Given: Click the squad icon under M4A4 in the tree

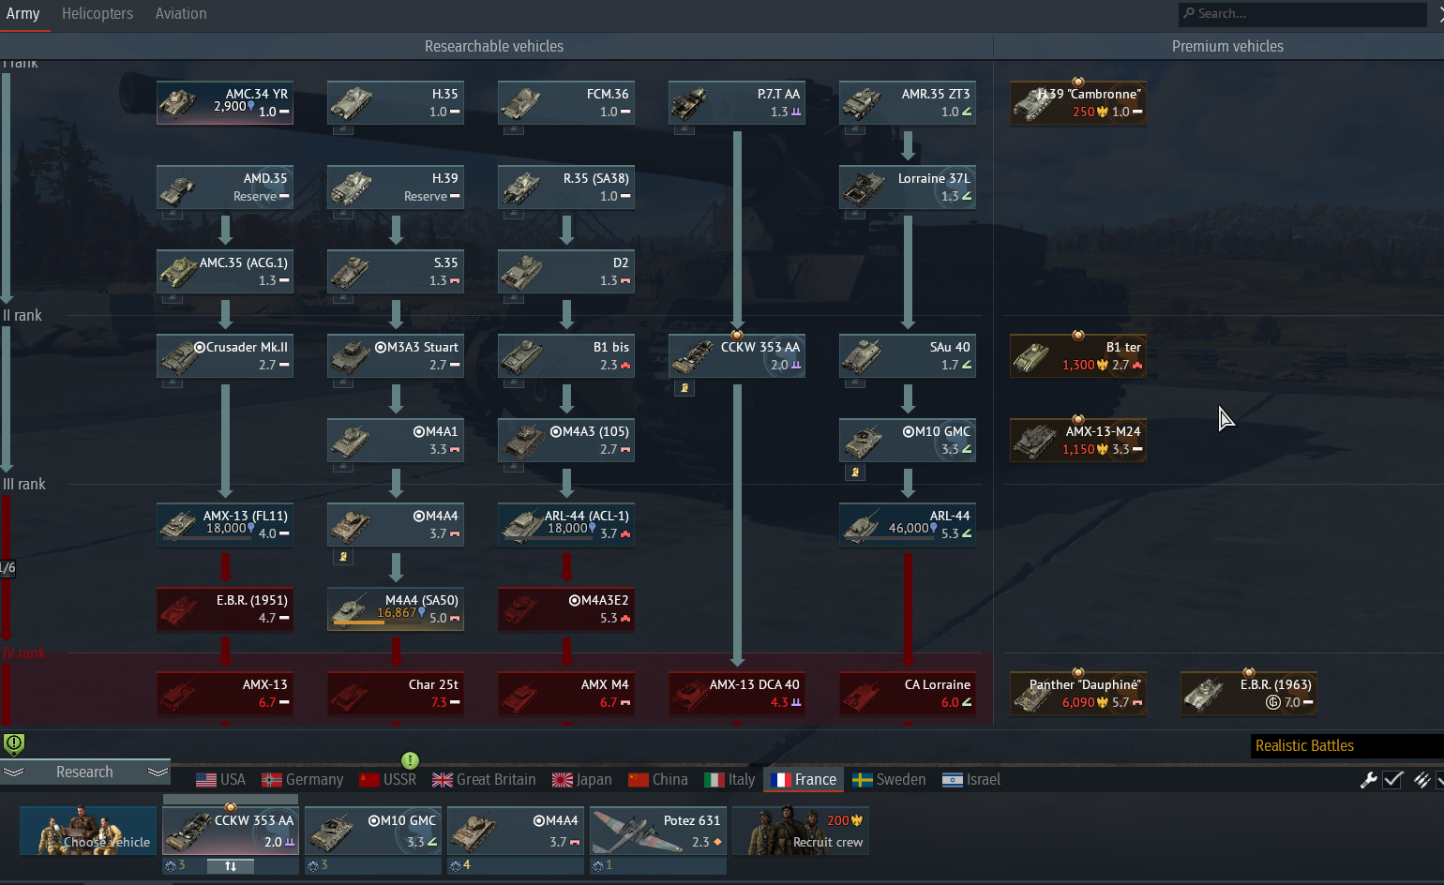Looking at the screenshot, I should (x=343, y=557).
